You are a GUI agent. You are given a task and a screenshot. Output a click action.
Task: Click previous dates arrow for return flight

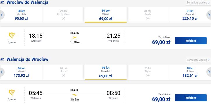pos(2,72)
